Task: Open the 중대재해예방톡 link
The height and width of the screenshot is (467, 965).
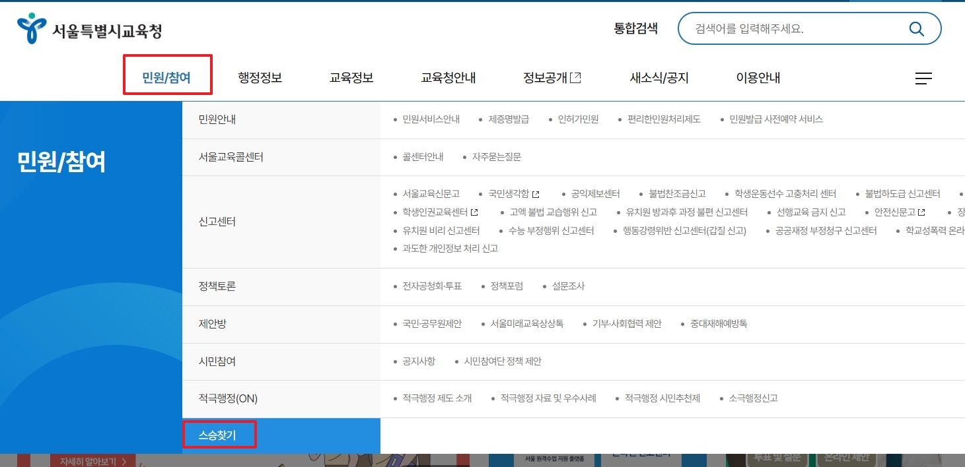Action: [x=719, y=324]
